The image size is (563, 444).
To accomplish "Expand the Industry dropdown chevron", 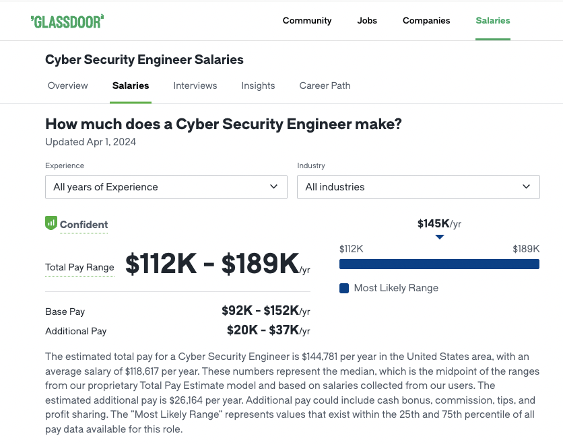I will pyautogui.click(x=526, y=186).
